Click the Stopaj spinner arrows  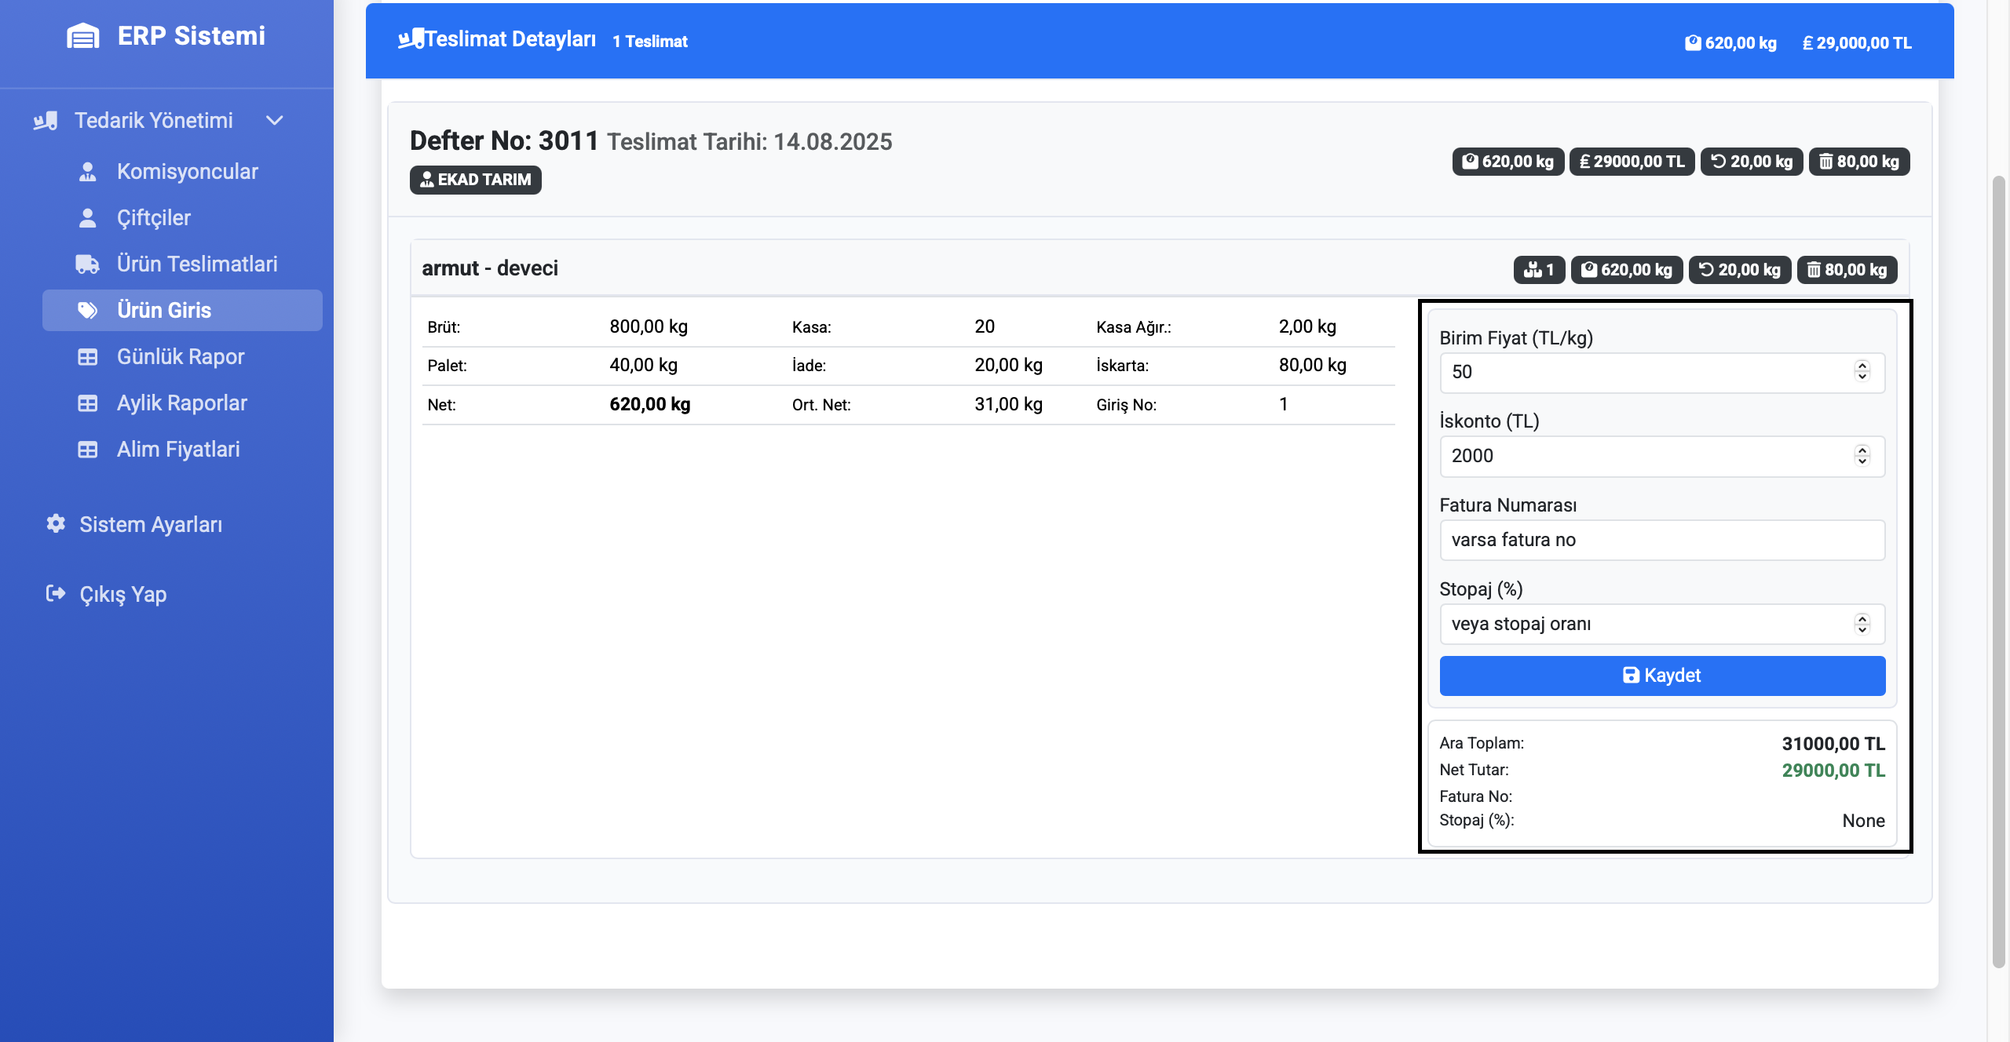point(1862,624)
